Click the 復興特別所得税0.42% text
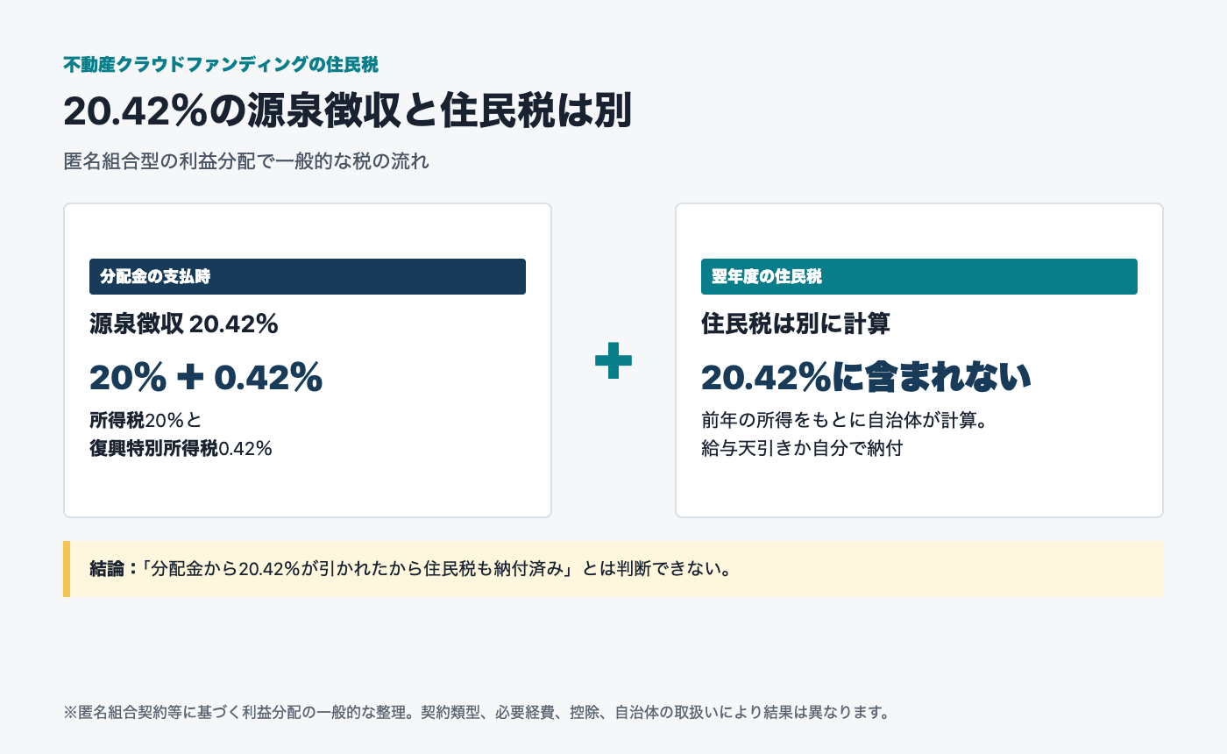 coord(181,449)
